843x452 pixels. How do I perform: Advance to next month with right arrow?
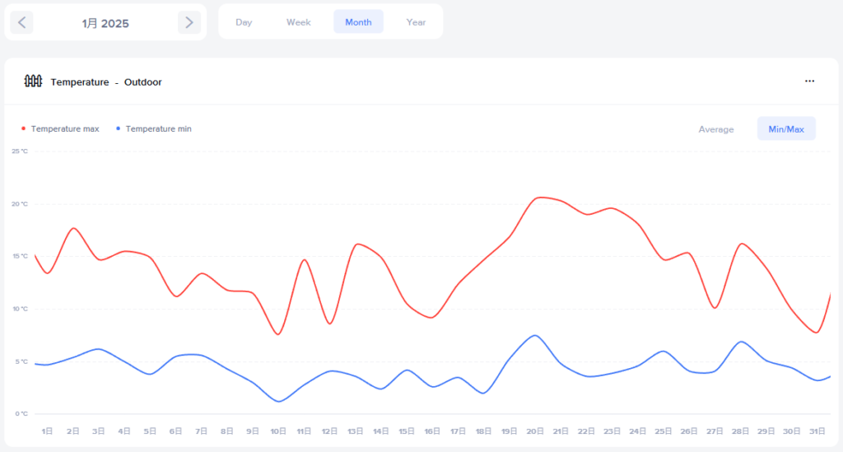189,22
